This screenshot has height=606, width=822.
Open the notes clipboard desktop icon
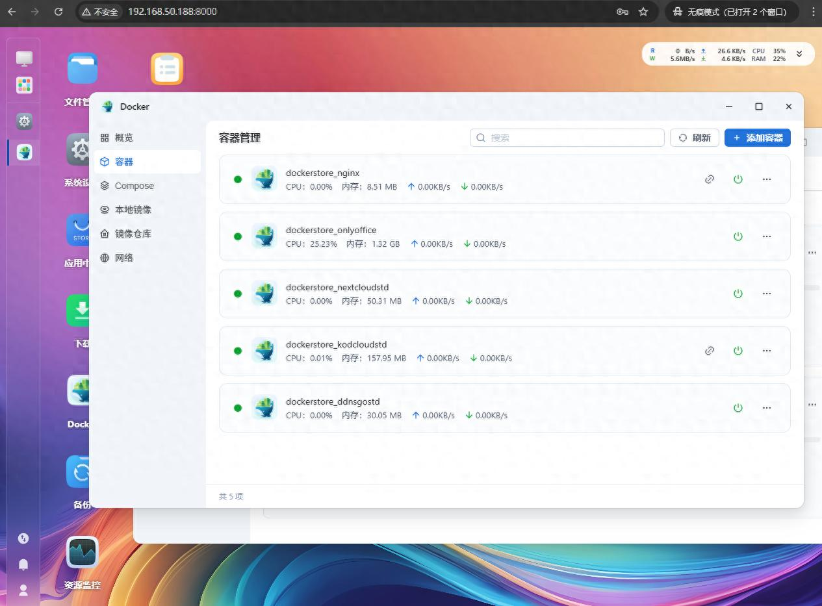(x=167, y=68)
